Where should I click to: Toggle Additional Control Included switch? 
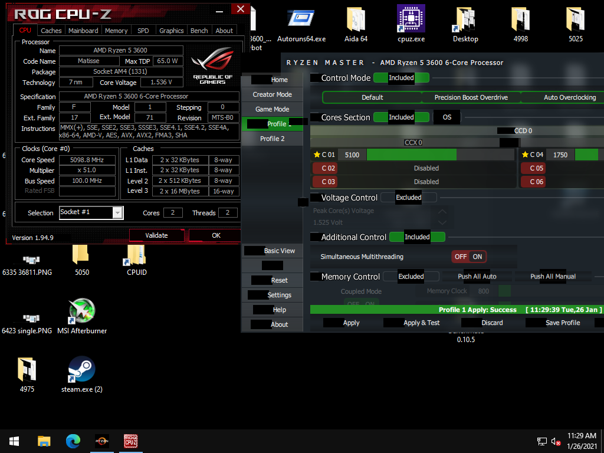click(417, 237)
